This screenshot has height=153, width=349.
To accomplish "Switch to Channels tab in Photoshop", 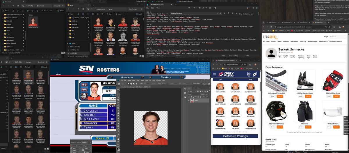I will tap(200, 88).
